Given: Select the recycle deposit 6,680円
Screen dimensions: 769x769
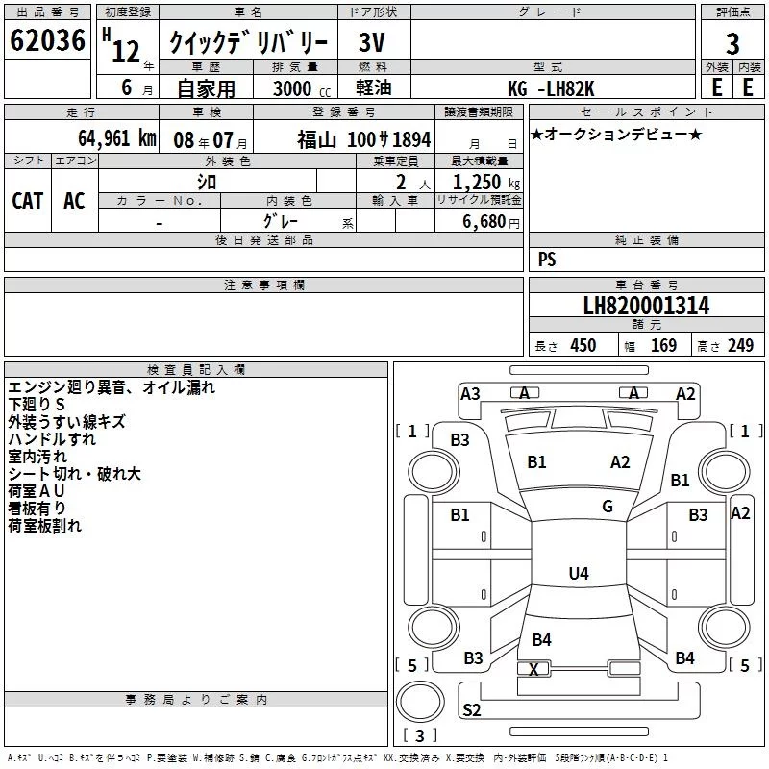Looking at the screenshot, I should point(491,222).
